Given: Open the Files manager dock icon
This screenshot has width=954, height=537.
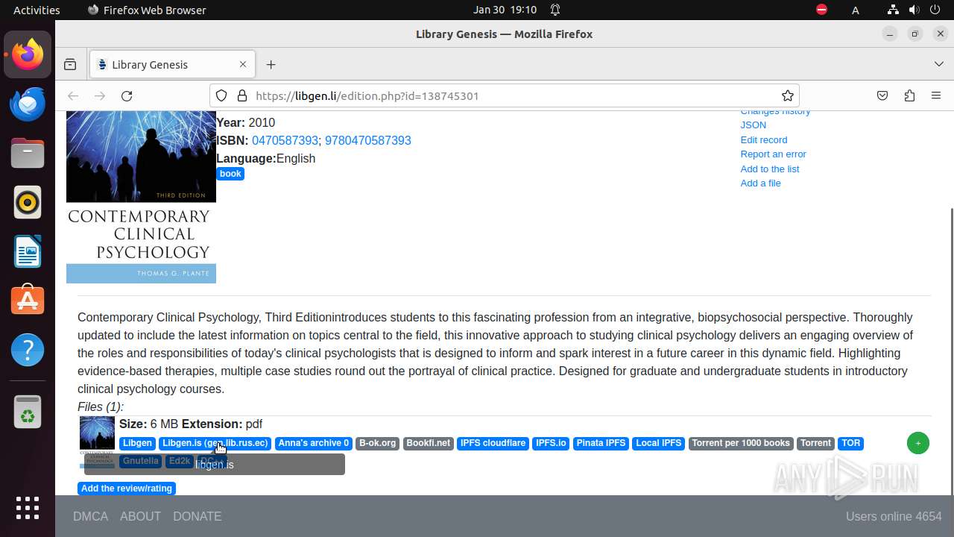Looking at the screenshot, I should pos(28,153).
